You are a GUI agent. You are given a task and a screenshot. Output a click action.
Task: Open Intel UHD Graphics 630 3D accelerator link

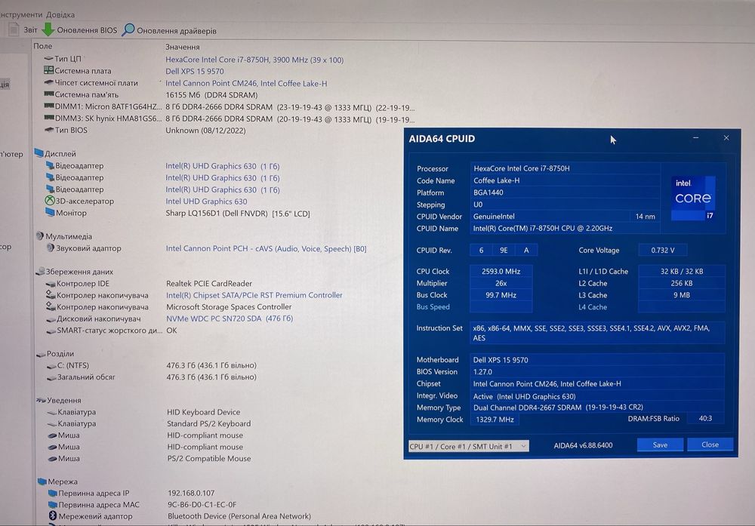click(206, 201)
